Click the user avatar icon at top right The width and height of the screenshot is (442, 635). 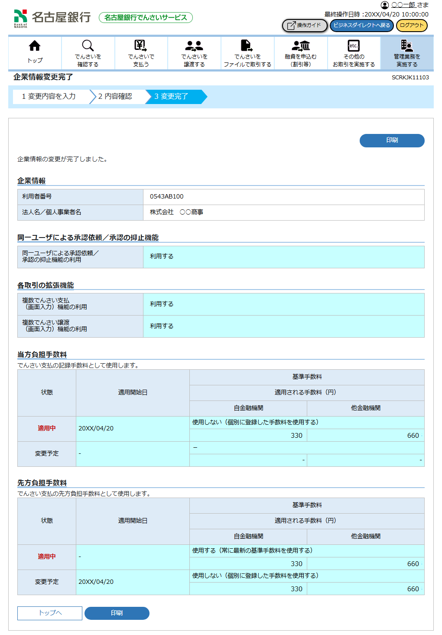pyautogui.click(x=384, y=5)
